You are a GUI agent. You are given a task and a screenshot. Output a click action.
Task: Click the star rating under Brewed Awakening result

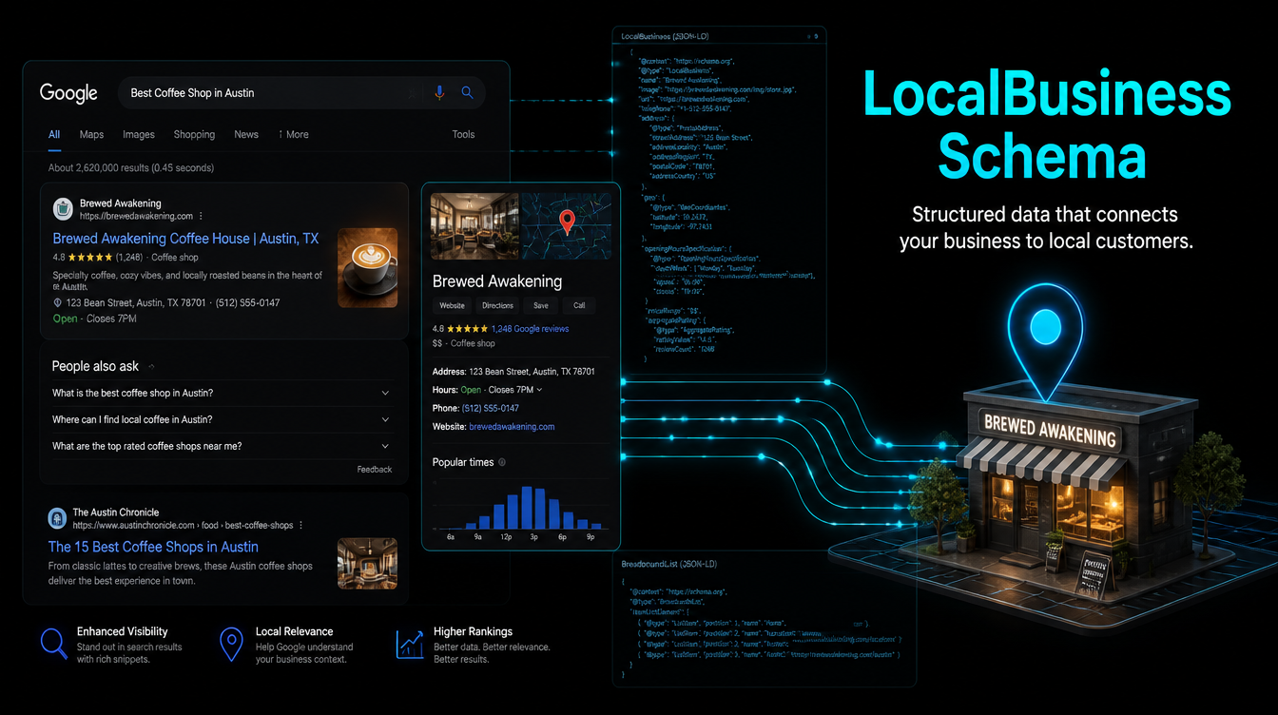coord(88,258)
